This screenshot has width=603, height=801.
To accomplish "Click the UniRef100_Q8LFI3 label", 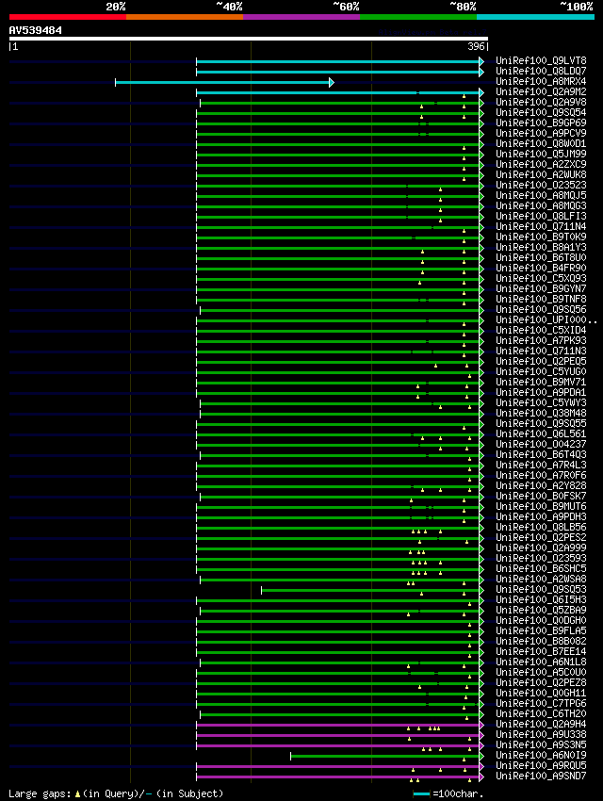I will tap(541, 216).
